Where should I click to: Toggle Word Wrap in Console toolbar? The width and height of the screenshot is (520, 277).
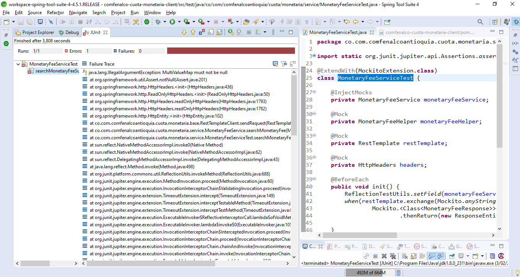pos(423,256)
